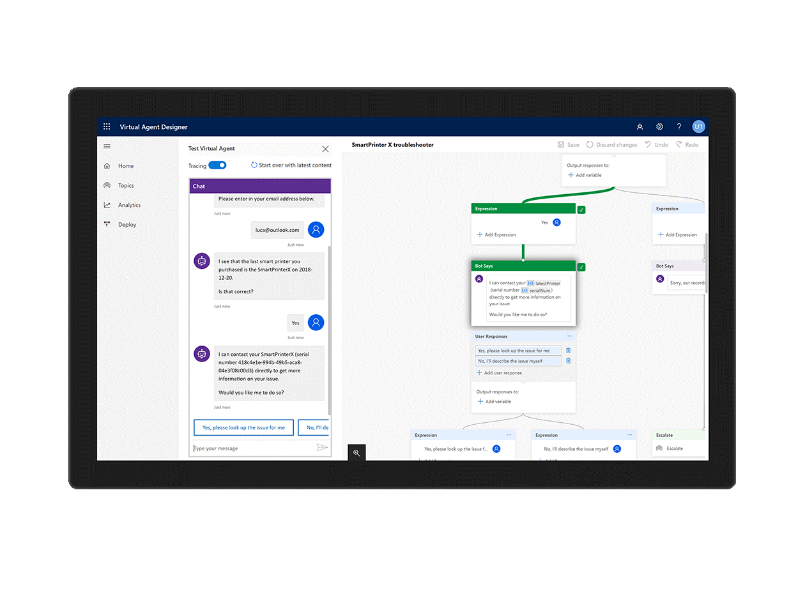805x603 pixels.
Task: Click Add variable under User Responses output
Action: (494, 401)
